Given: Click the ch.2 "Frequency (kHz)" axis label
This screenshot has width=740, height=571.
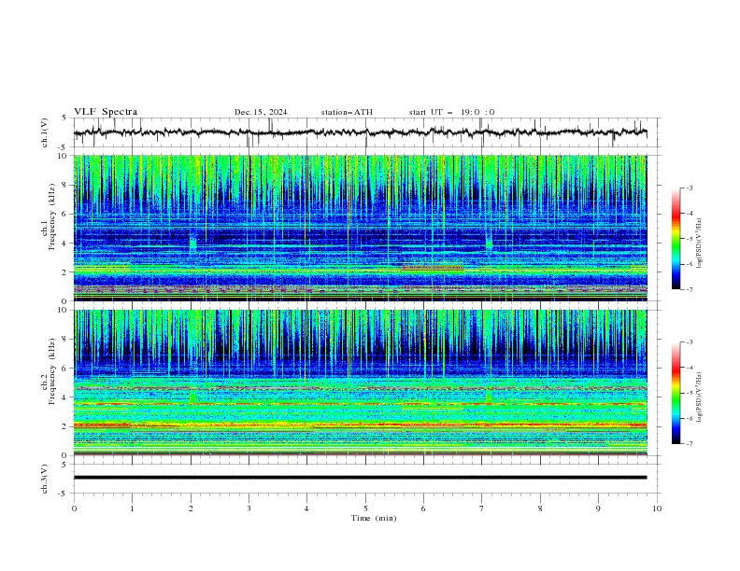Looking at the screenshot, I should click(52, 370).
